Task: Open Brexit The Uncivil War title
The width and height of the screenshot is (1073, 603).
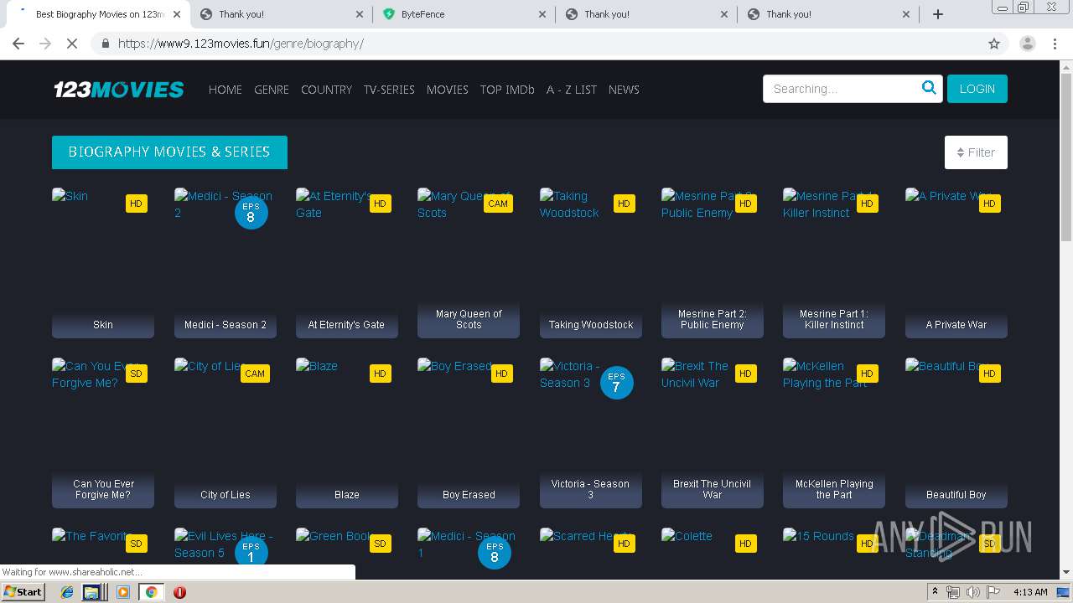Action: click(x=713, y=489)
